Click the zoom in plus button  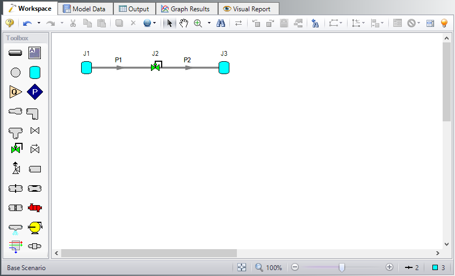389,267
